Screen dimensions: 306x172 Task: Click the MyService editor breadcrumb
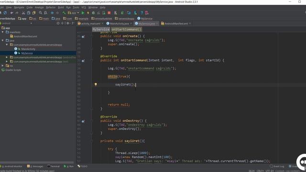coord(101,29)
